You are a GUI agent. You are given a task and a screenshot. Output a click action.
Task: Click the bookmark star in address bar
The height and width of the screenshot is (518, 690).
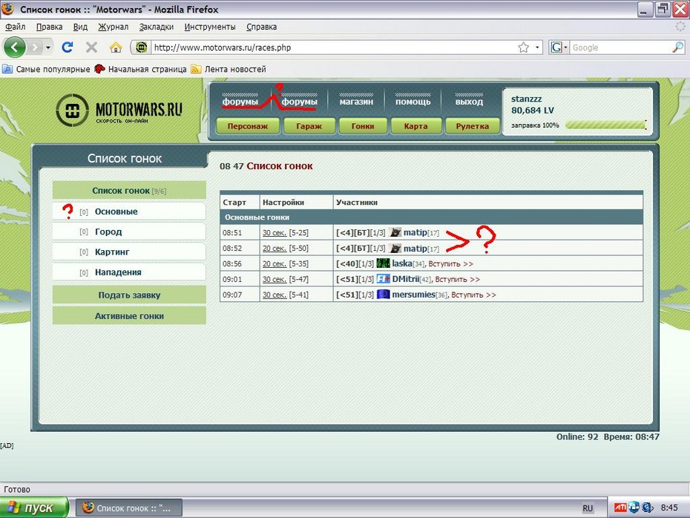(524, 47)
